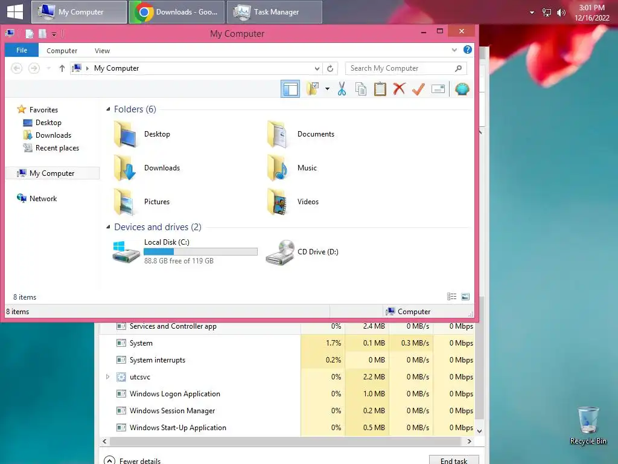Open the File tab

pos(22,50)
